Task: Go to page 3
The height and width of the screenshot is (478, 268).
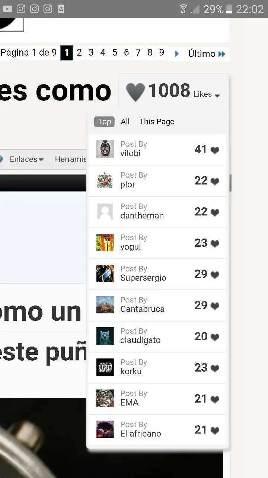Action: (x=91, y=53)
